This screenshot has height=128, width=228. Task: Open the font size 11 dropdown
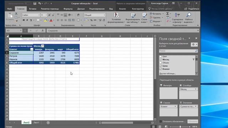(46, 15)
